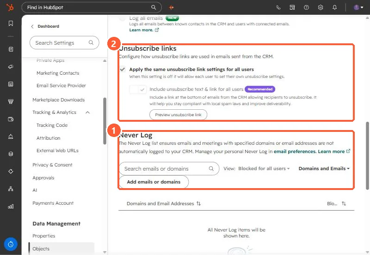This screenshot has height=255, width=370.
Task: Focus the Find in HubSpot search box
Action: (x=92, y=7)
